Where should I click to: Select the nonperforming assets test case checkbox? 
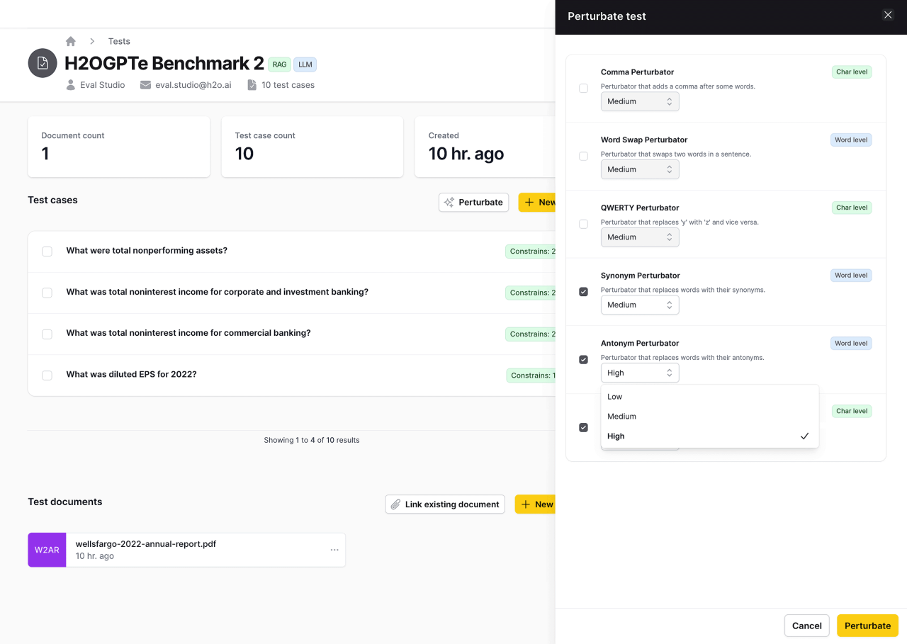tap(47, 252)
